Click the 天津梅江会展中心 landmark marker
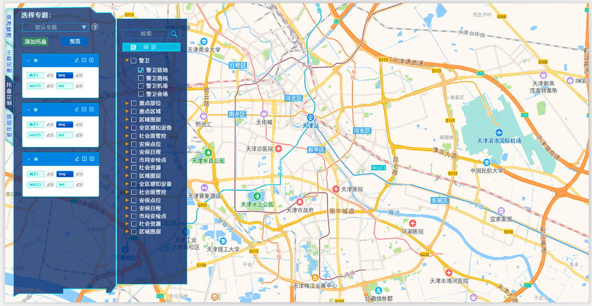The width and height of the screenshot is (592, 306). pyautogui.click(x=315, y=278)
